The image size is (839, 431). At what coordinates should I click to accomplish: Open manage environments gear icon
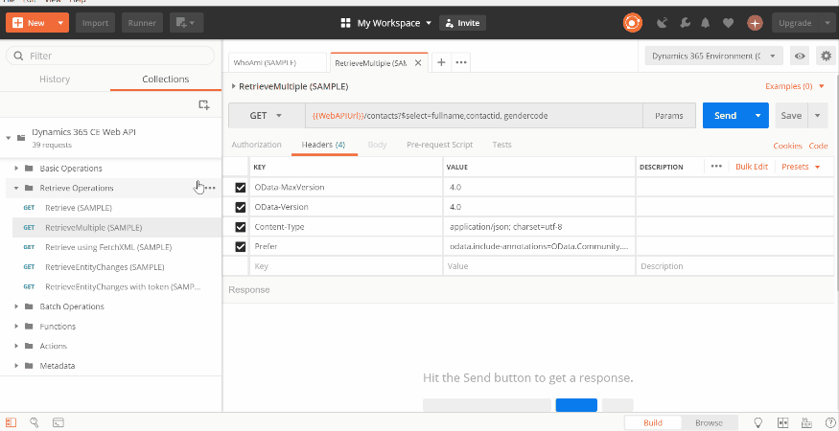[827, 57]
